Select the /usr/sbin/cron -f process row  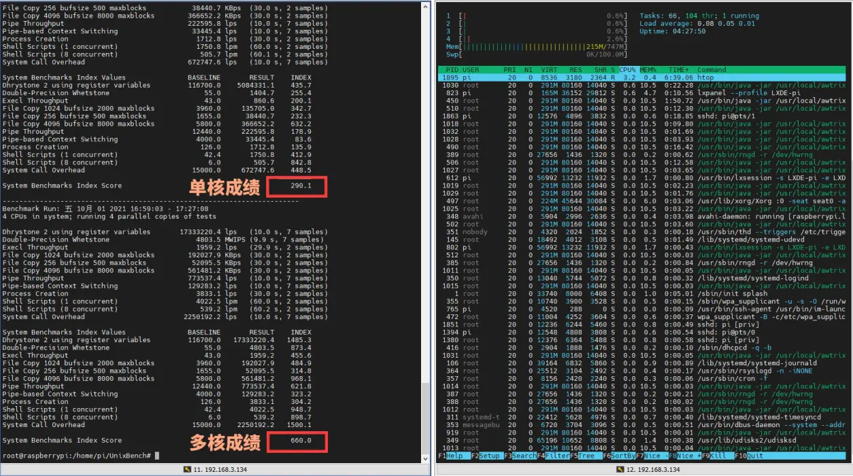click(642, 379)
